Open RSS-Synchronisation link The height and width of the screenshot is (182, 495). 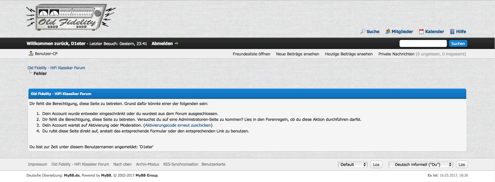pyautogui.click(x=181, y=165)
